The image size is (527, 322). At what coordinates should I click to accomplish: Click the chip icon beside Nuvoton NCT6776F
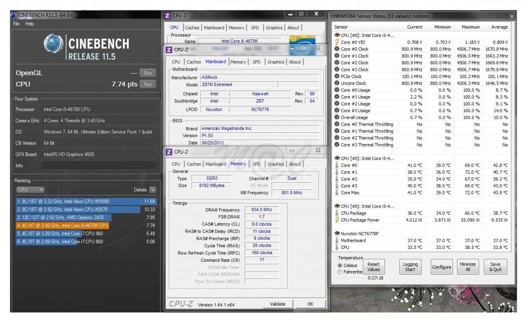tap(337, 233)
